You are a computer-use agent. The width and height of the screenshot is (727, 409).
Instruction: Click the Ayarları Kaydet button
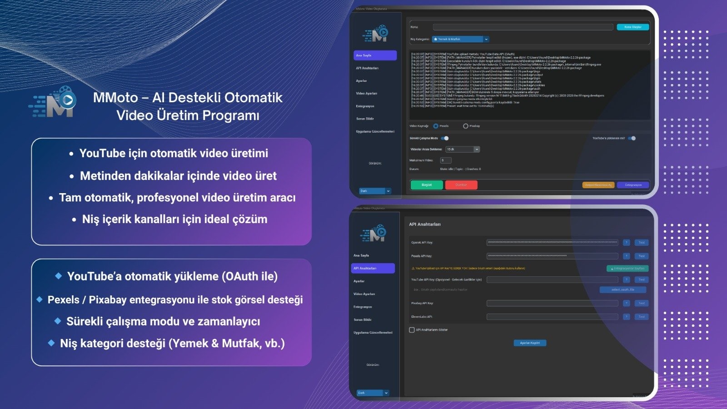(530, 343)
